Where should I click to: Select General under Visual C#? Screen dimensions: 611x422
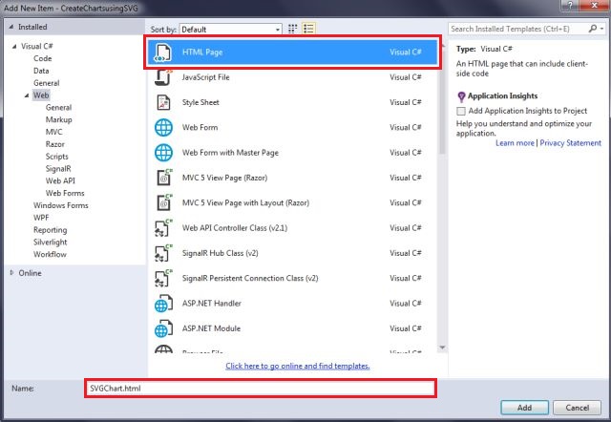click(47, 83)
